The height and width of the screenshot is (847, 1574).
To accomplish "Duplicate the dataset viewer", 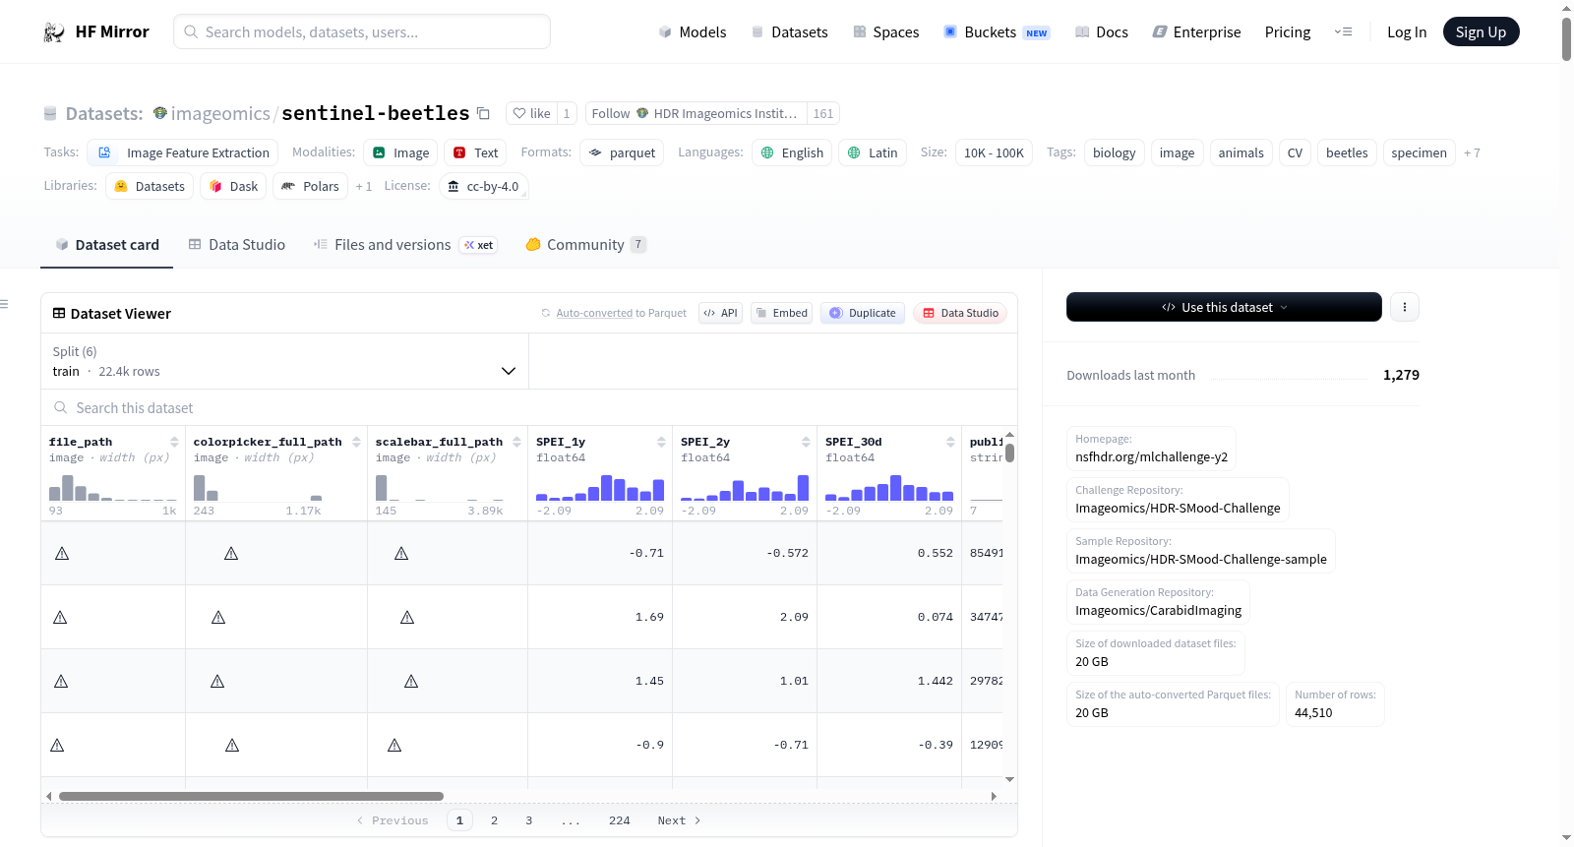I will click(x=863, y=313).
